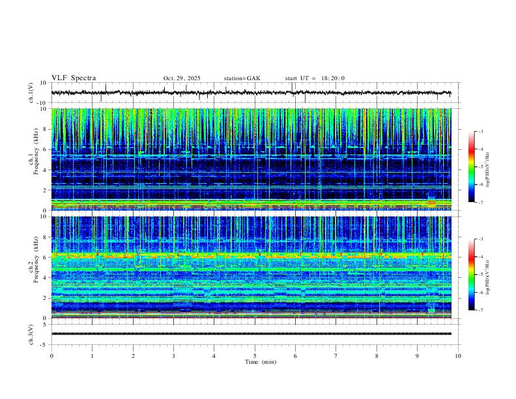Click the ch.1 spectrogram panel

[x=251, y=159]
